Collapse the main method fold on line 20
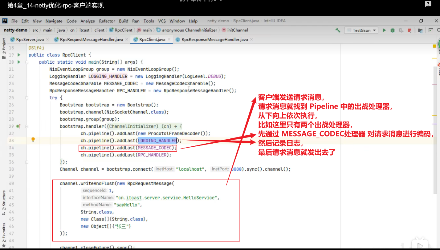Image resolution: width=440 pixels, height=250 pixels. point(27,62)
